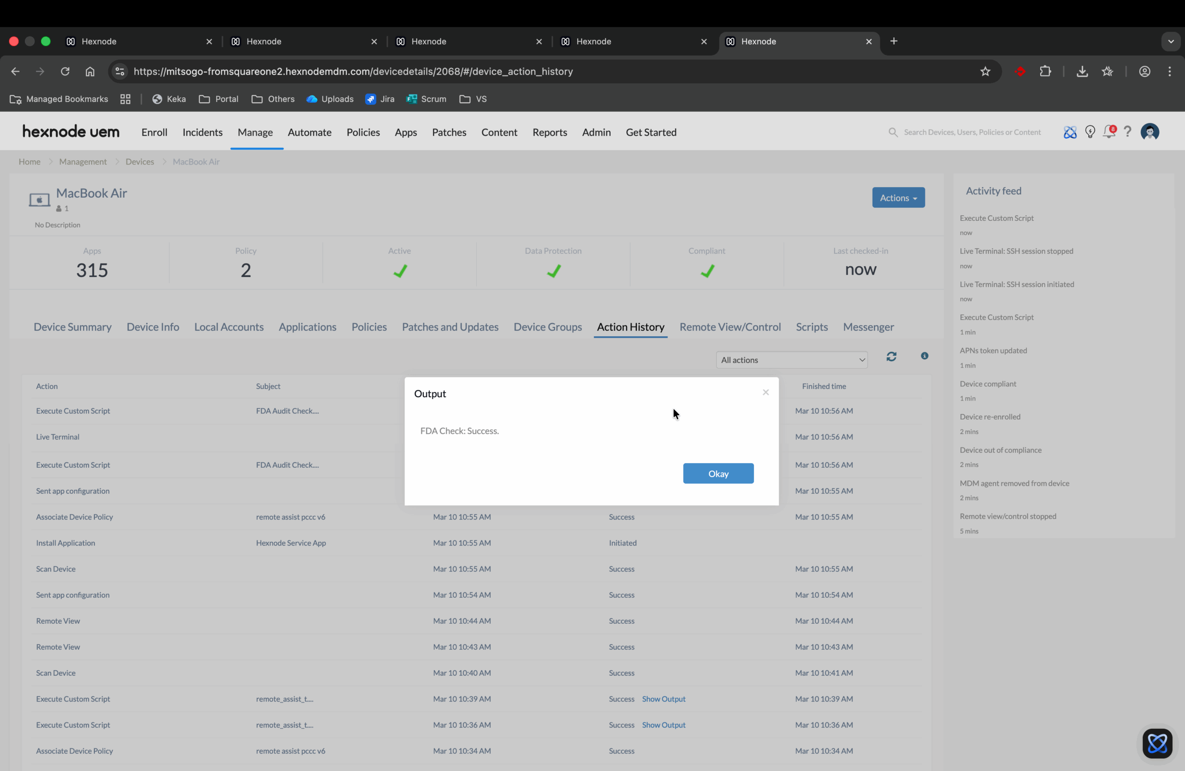
Task: Open the notifications bell icon
Action: 1109,132
